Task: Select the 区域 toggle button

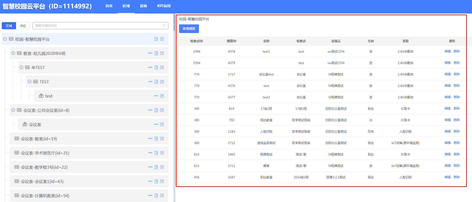Action: pyautogui.click(x=9, y=26)
